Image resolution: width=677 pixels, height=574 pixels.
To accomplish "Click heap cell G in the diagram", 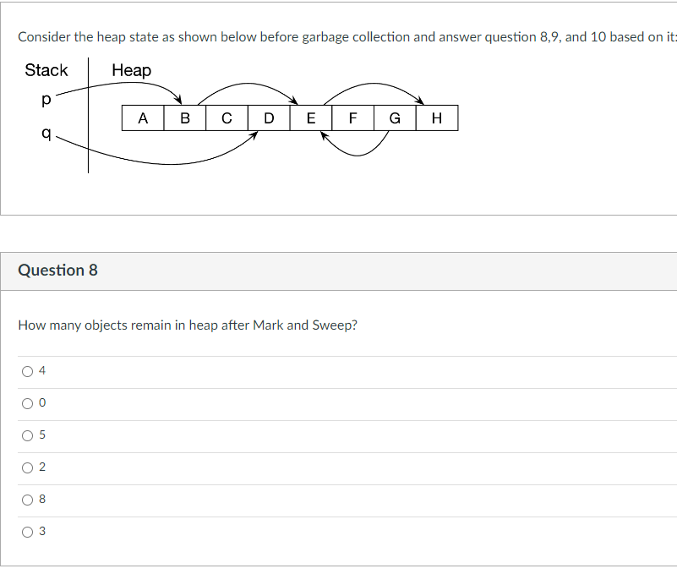I will (395, 118).
